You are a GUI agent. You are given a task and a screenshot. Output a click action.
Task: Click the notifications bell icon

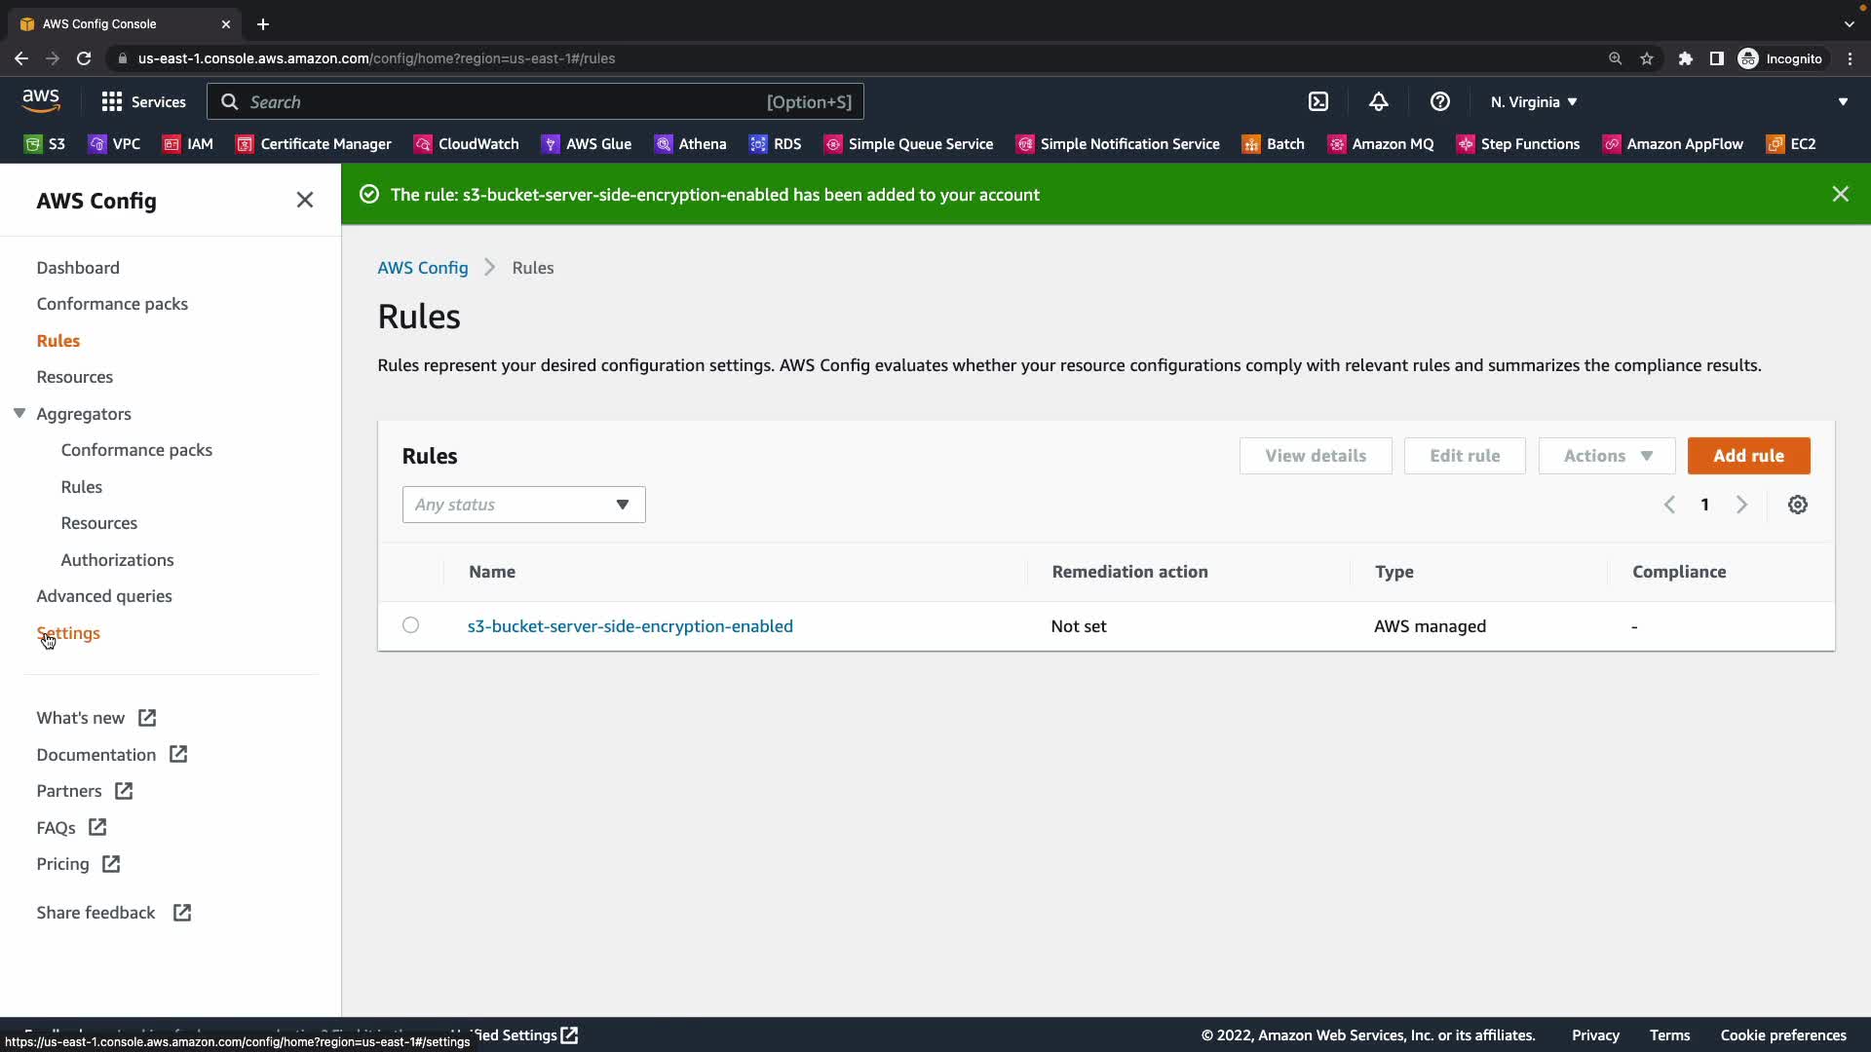pos(1378,102)
